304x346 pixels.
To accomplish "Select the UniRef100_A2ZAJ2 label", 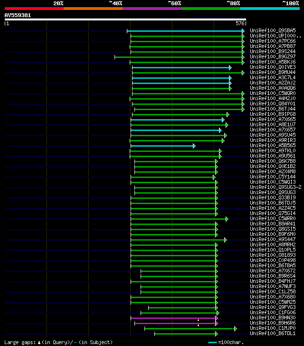I will click(x=273, y=83).
